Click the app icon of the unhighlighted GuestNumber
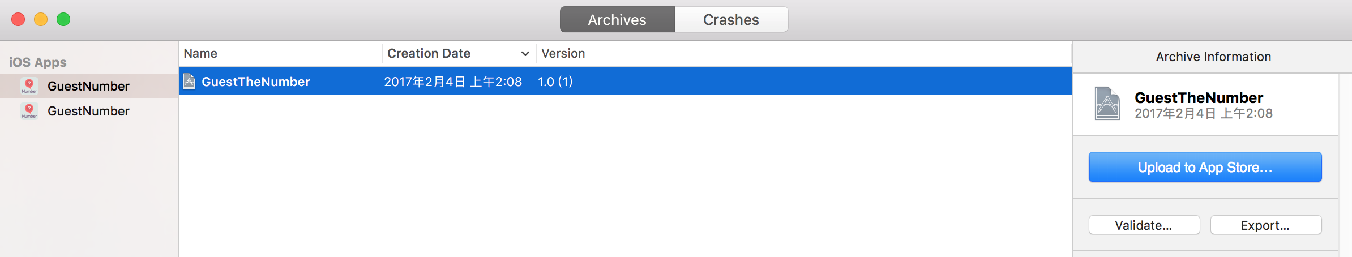This screenshot has width=1352, height=257. (x=29, y=111)
